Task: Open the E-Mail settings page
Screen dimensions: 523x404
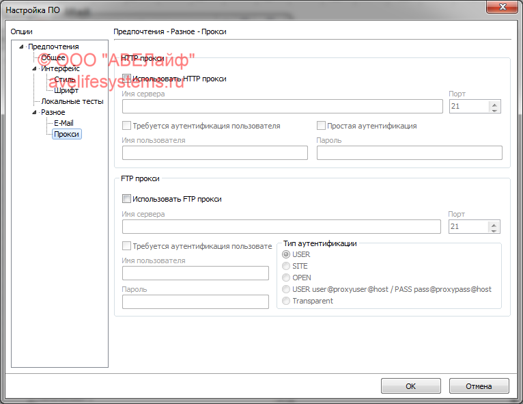Action: 63,123
